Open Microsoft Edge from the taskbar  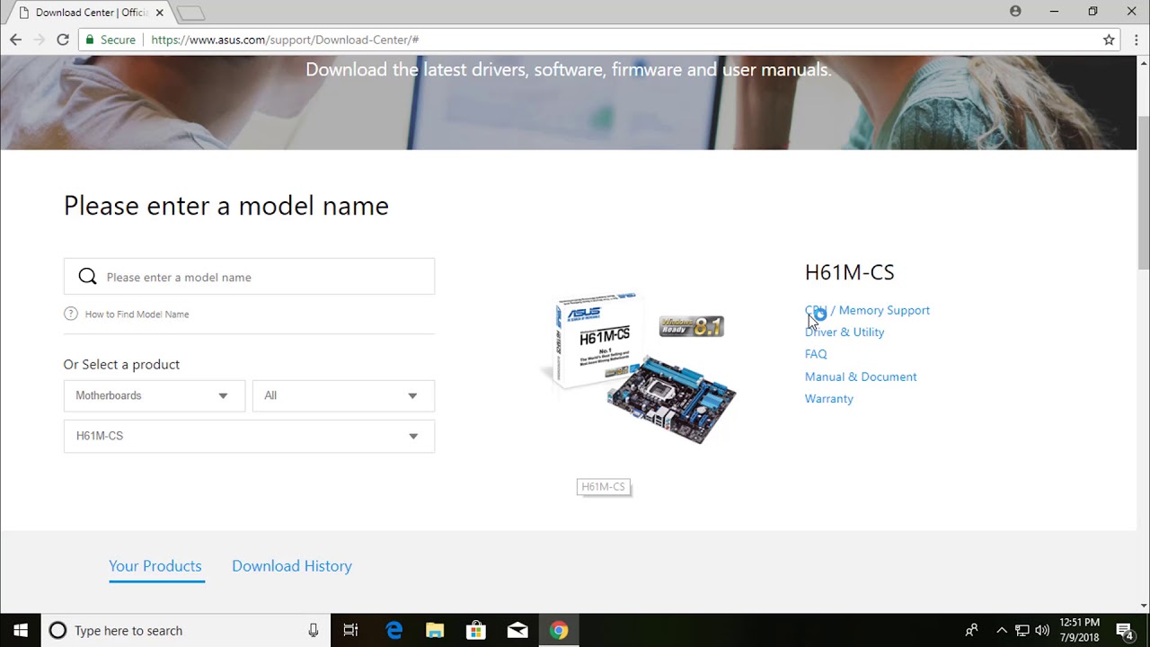(394, 630)
